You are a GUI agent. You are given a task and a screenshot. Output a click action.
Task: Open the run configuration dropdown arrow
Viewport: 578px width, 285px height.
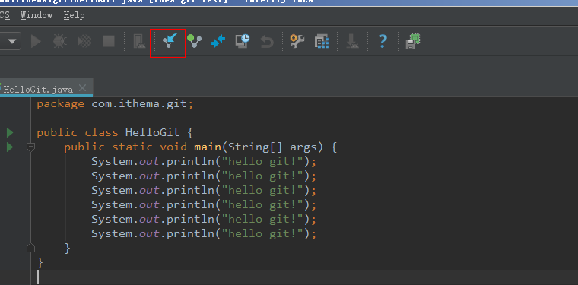12,41
